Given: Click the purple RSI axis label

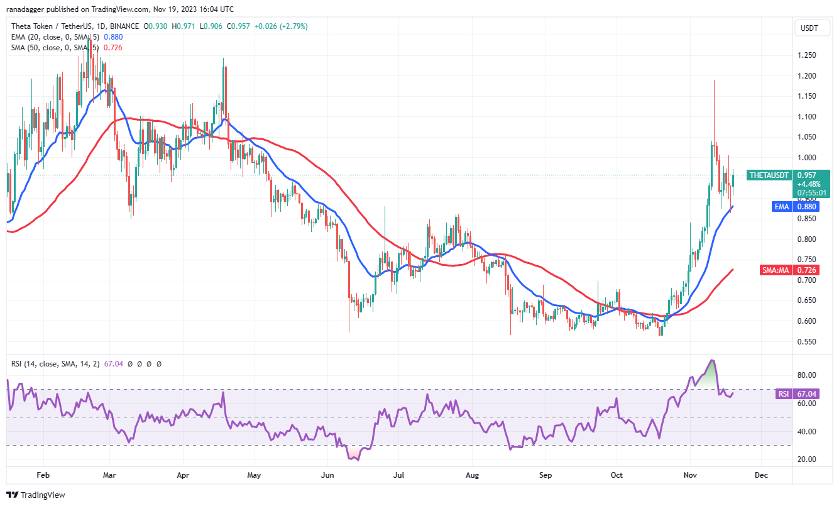Looking at the screenshot, I should [783, 394].
